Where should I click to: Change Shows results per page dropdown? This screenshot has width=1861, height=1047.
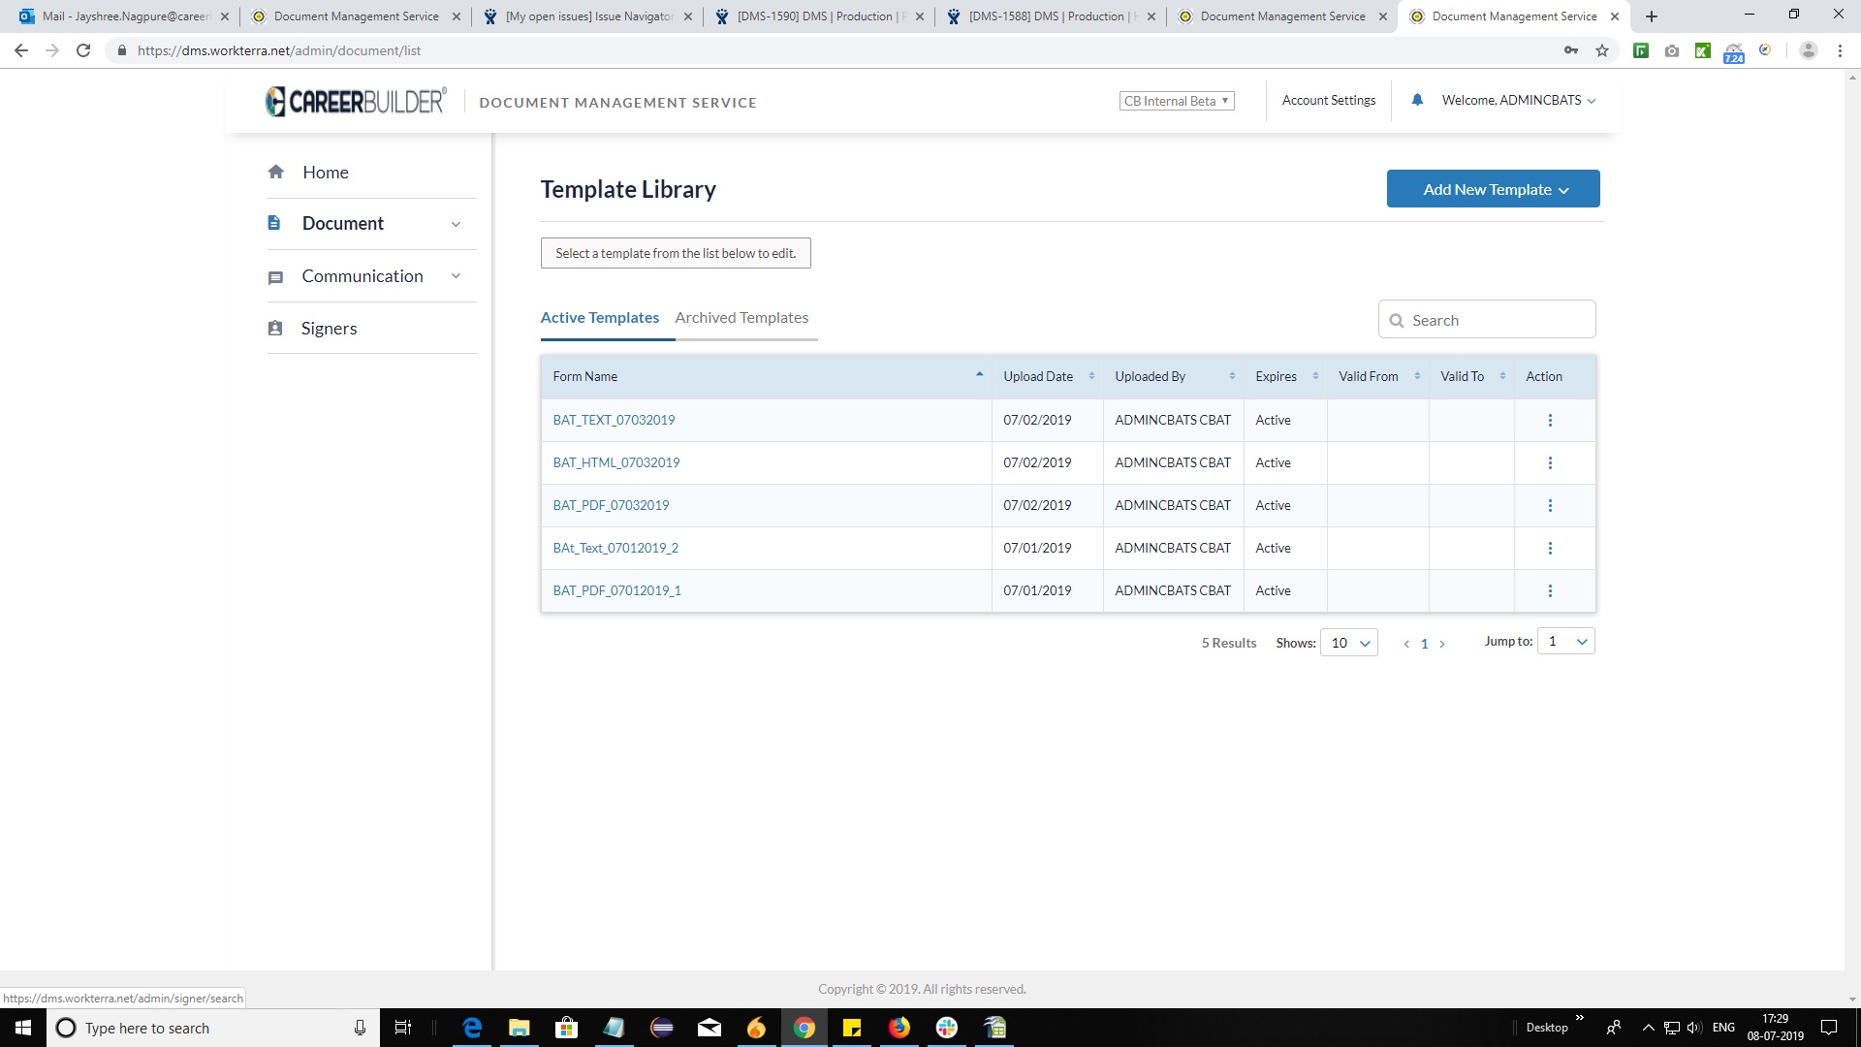[x=1349, y=643]
